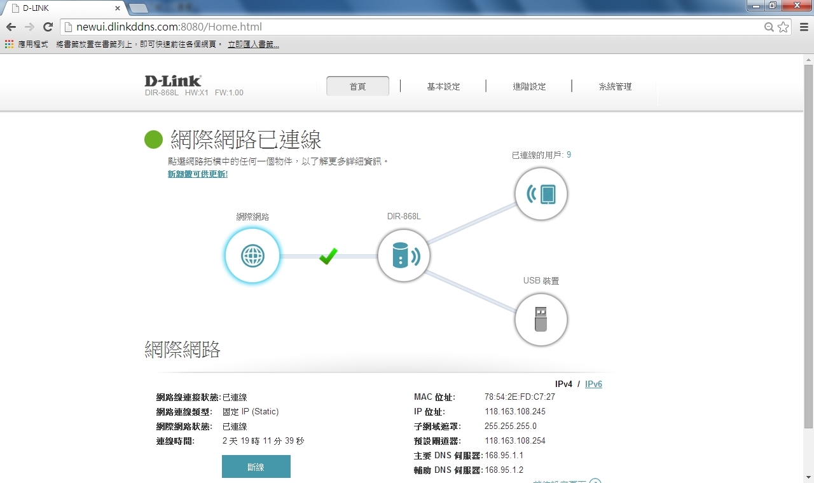Click the green Internet connected status dot
This screenshot has height=483, width=814.
[x=154, y=139]
